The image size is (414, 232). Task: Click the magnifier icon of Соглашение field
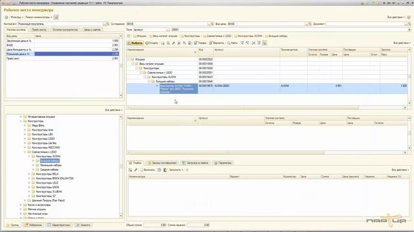[212, 24]
